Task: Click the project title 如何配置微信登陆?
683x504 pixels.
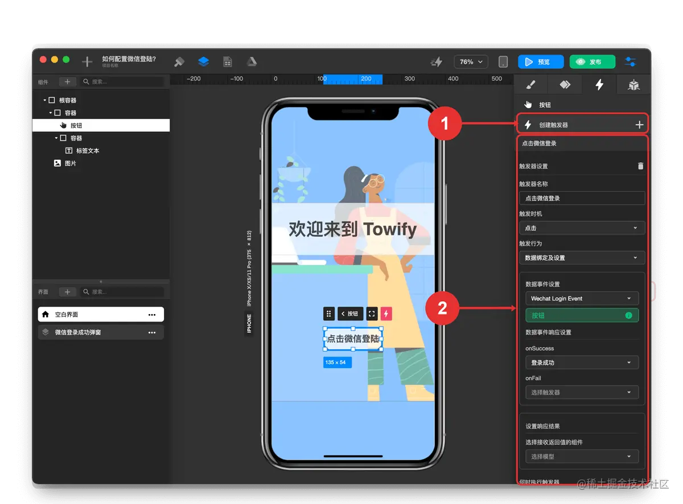Action: 129,59
